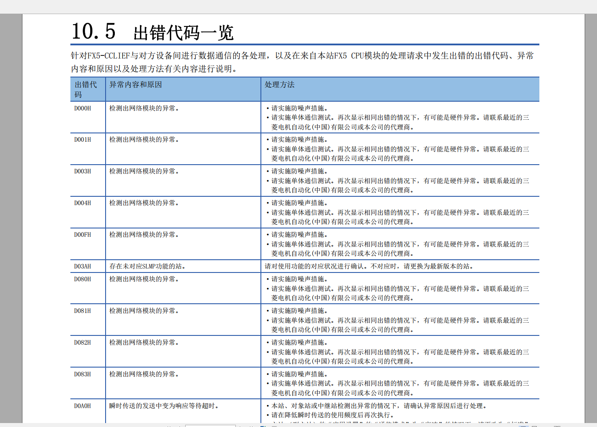Click the 出错代码 column header
Image resolution: width=597 pixels, height=427 pixels.
pos(86,89)
